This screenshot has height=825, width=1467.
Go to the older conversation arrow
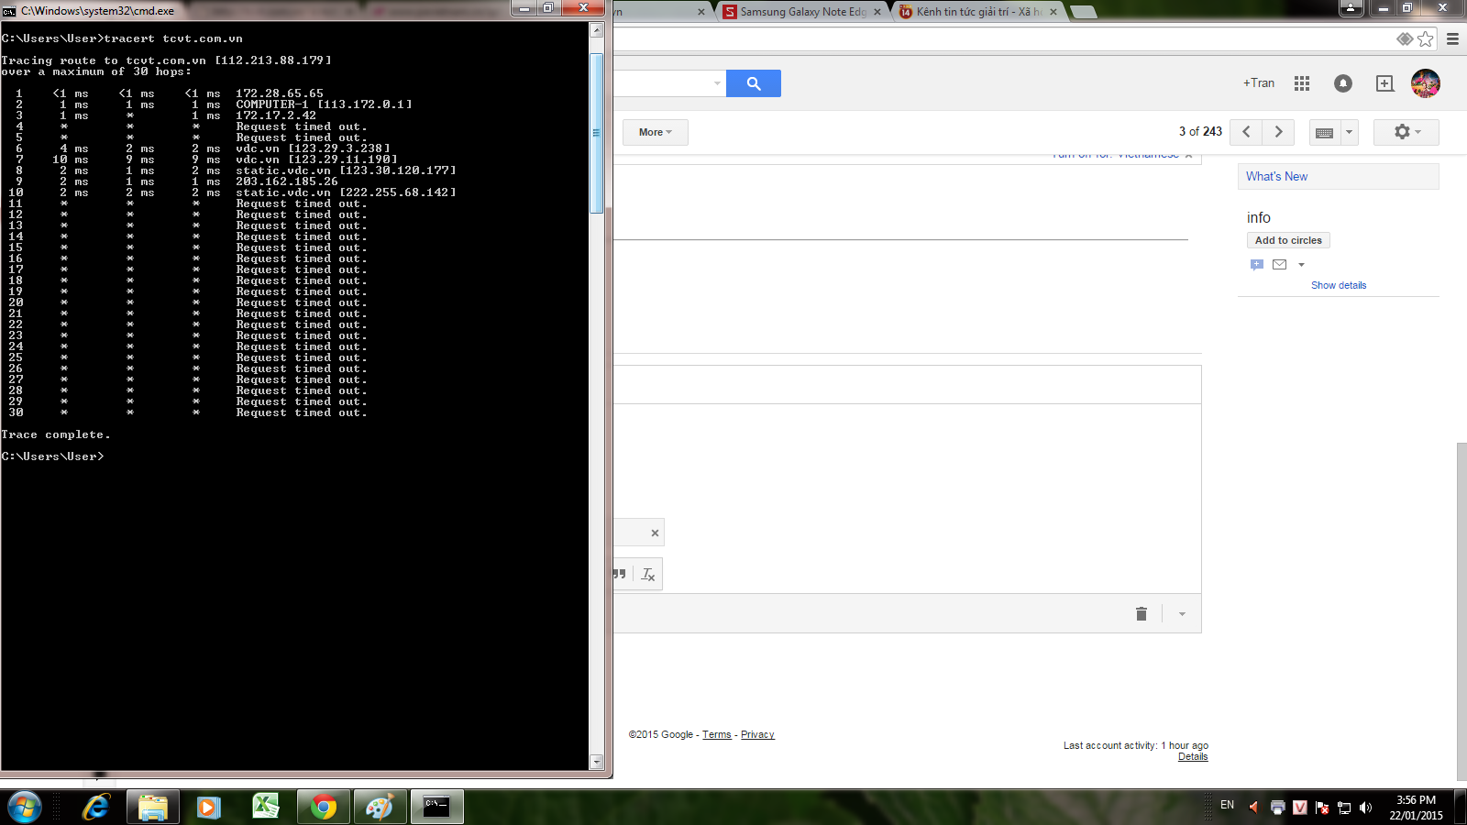tap(1278, 132)
